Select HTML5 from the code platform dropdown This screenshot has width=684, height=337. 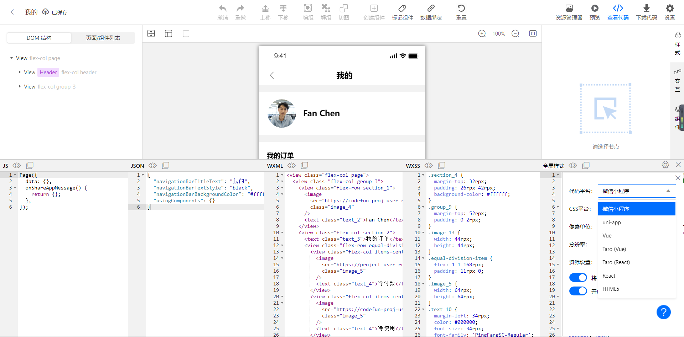pos(611,289)
